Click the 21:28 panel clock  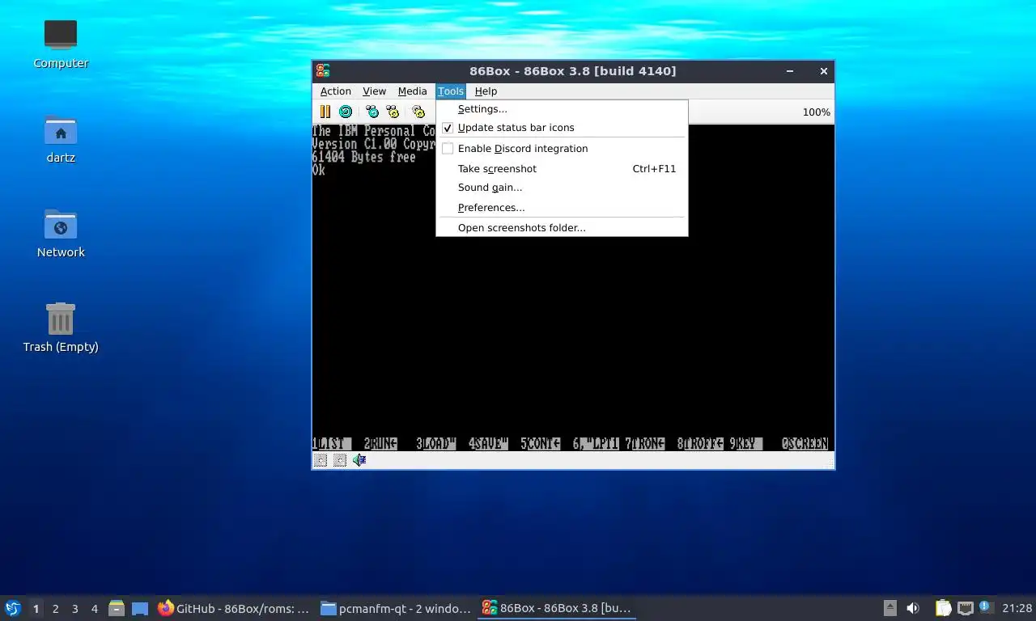[1017, 608]
